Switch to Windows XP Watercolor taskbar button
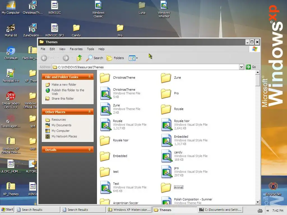The image size is (287, 215). [129, 210]
